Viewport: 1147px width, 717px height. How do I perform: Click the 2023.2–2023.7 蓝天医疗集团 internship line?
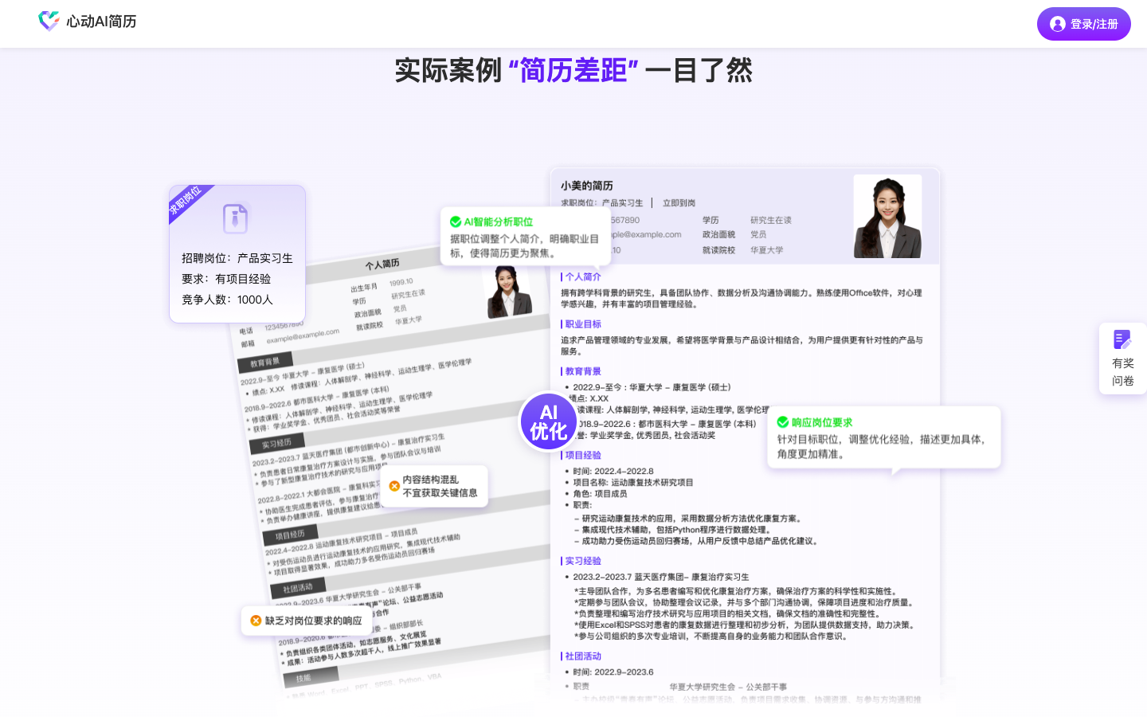click(x=661, y=577)
